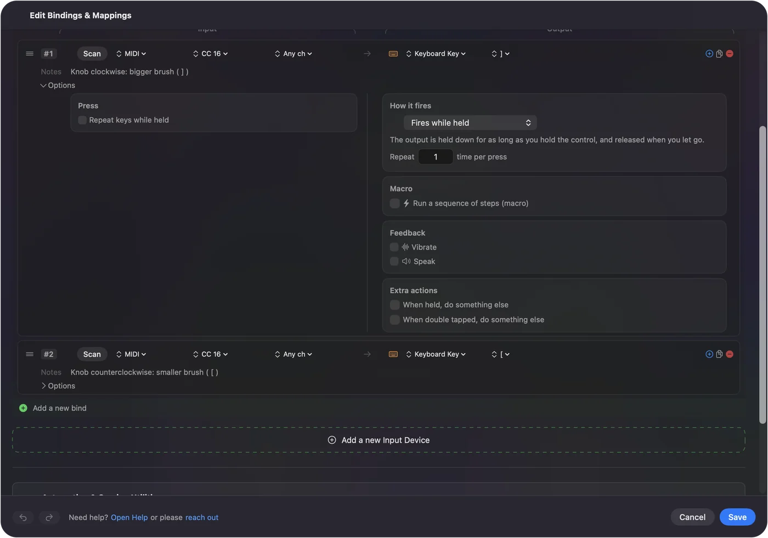Image resolution: width=768 pixels, height=538 pixels.
Task: Open the [ key dropdown in bind #2
Action: pos(501,354)
